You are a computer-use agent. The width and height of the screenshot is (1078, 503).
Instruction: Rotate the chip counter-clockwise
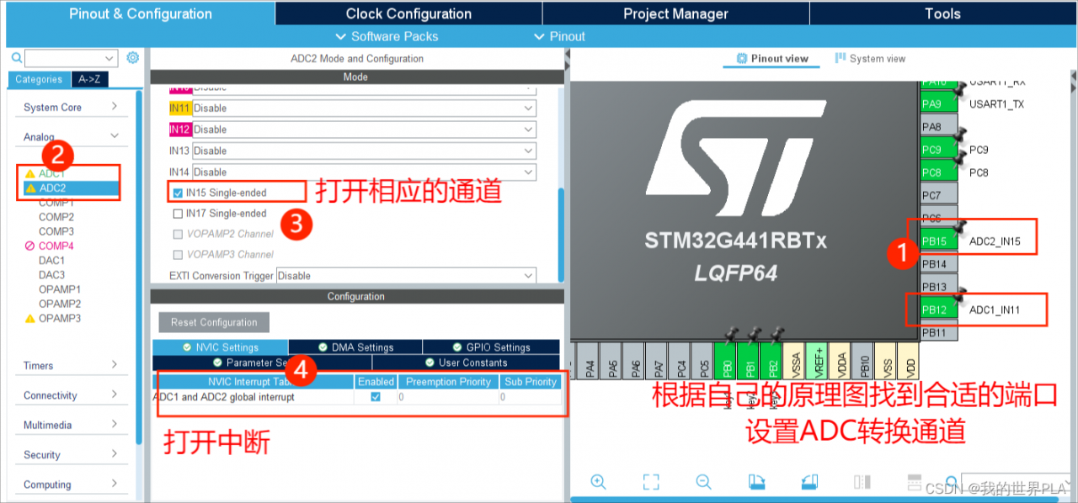(x=809, y=482)
